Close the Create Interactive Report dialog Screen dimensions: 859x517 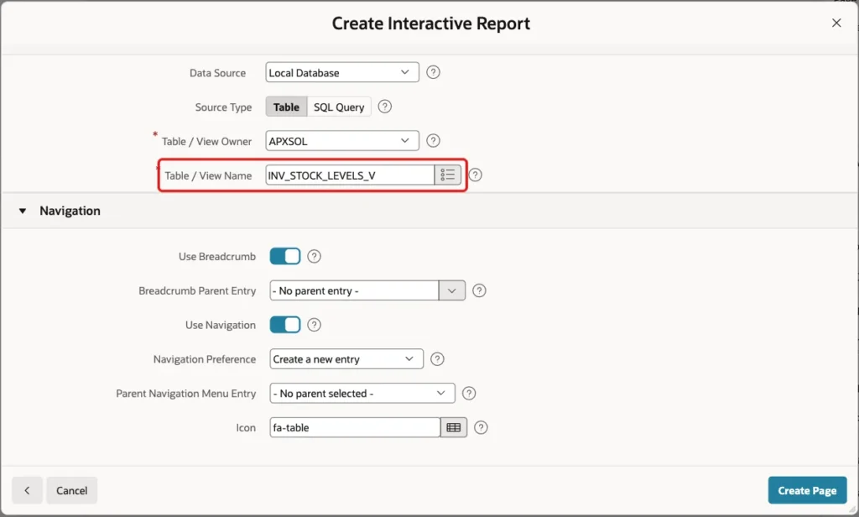click(x=836, y=23)
